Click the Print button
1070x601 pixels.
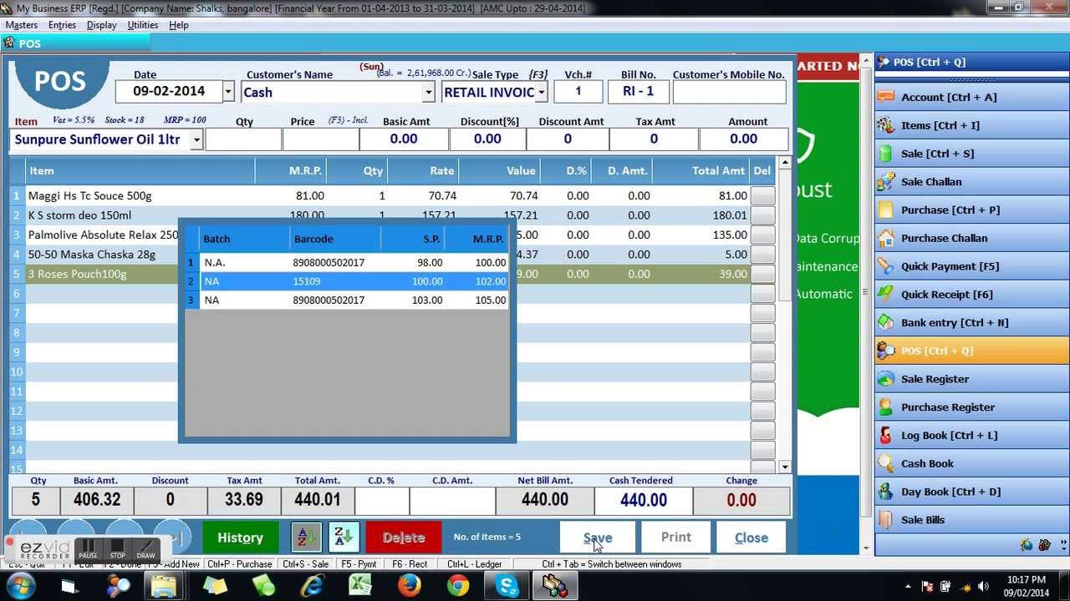pos(675,538)
